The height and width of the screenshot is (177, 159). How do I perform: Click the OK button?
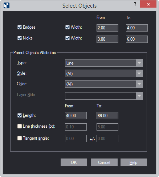pos(74,162)
